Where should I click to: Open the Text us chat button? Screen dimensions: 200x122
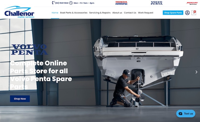click(x=186, y=114)
